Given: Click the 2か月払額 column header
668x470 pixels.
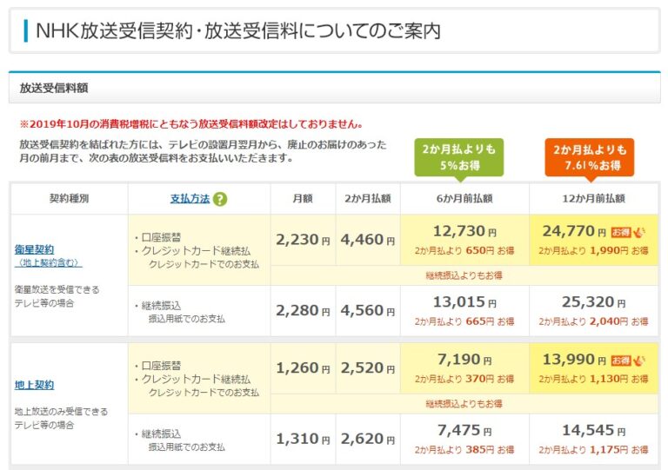Looking at the screenshot, I should pyautogui.click(x=368, y=198).
